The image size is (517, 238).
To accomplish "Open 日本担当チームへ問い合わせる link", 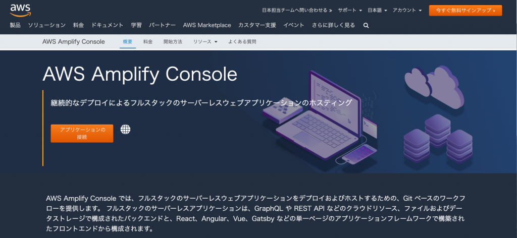I will [297, 10].
